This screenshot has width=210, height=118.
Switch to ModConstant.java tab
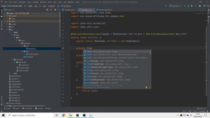(105, 10)
